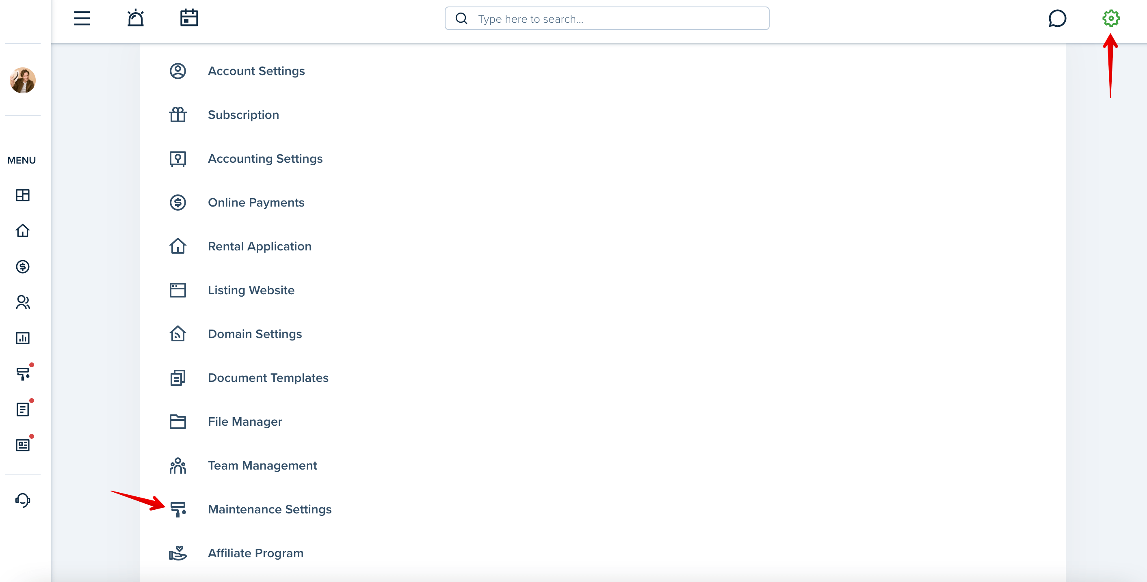Click the newspaper icon in sidebar
The width and height of the screenshot is (1147, 582).
23,445
